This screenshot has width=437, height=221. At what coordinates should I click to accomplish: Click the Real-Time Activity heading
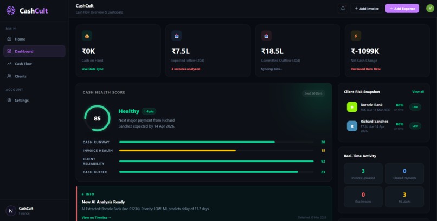point(360,156)
